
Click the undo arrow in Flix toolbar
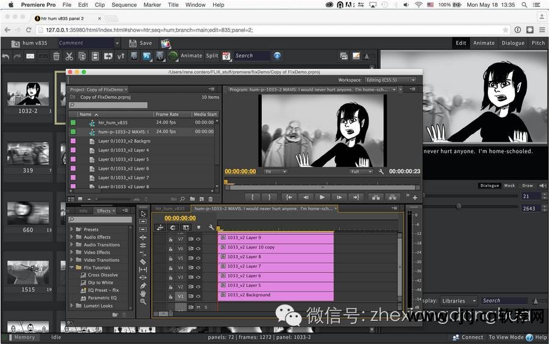coord(6,56)
